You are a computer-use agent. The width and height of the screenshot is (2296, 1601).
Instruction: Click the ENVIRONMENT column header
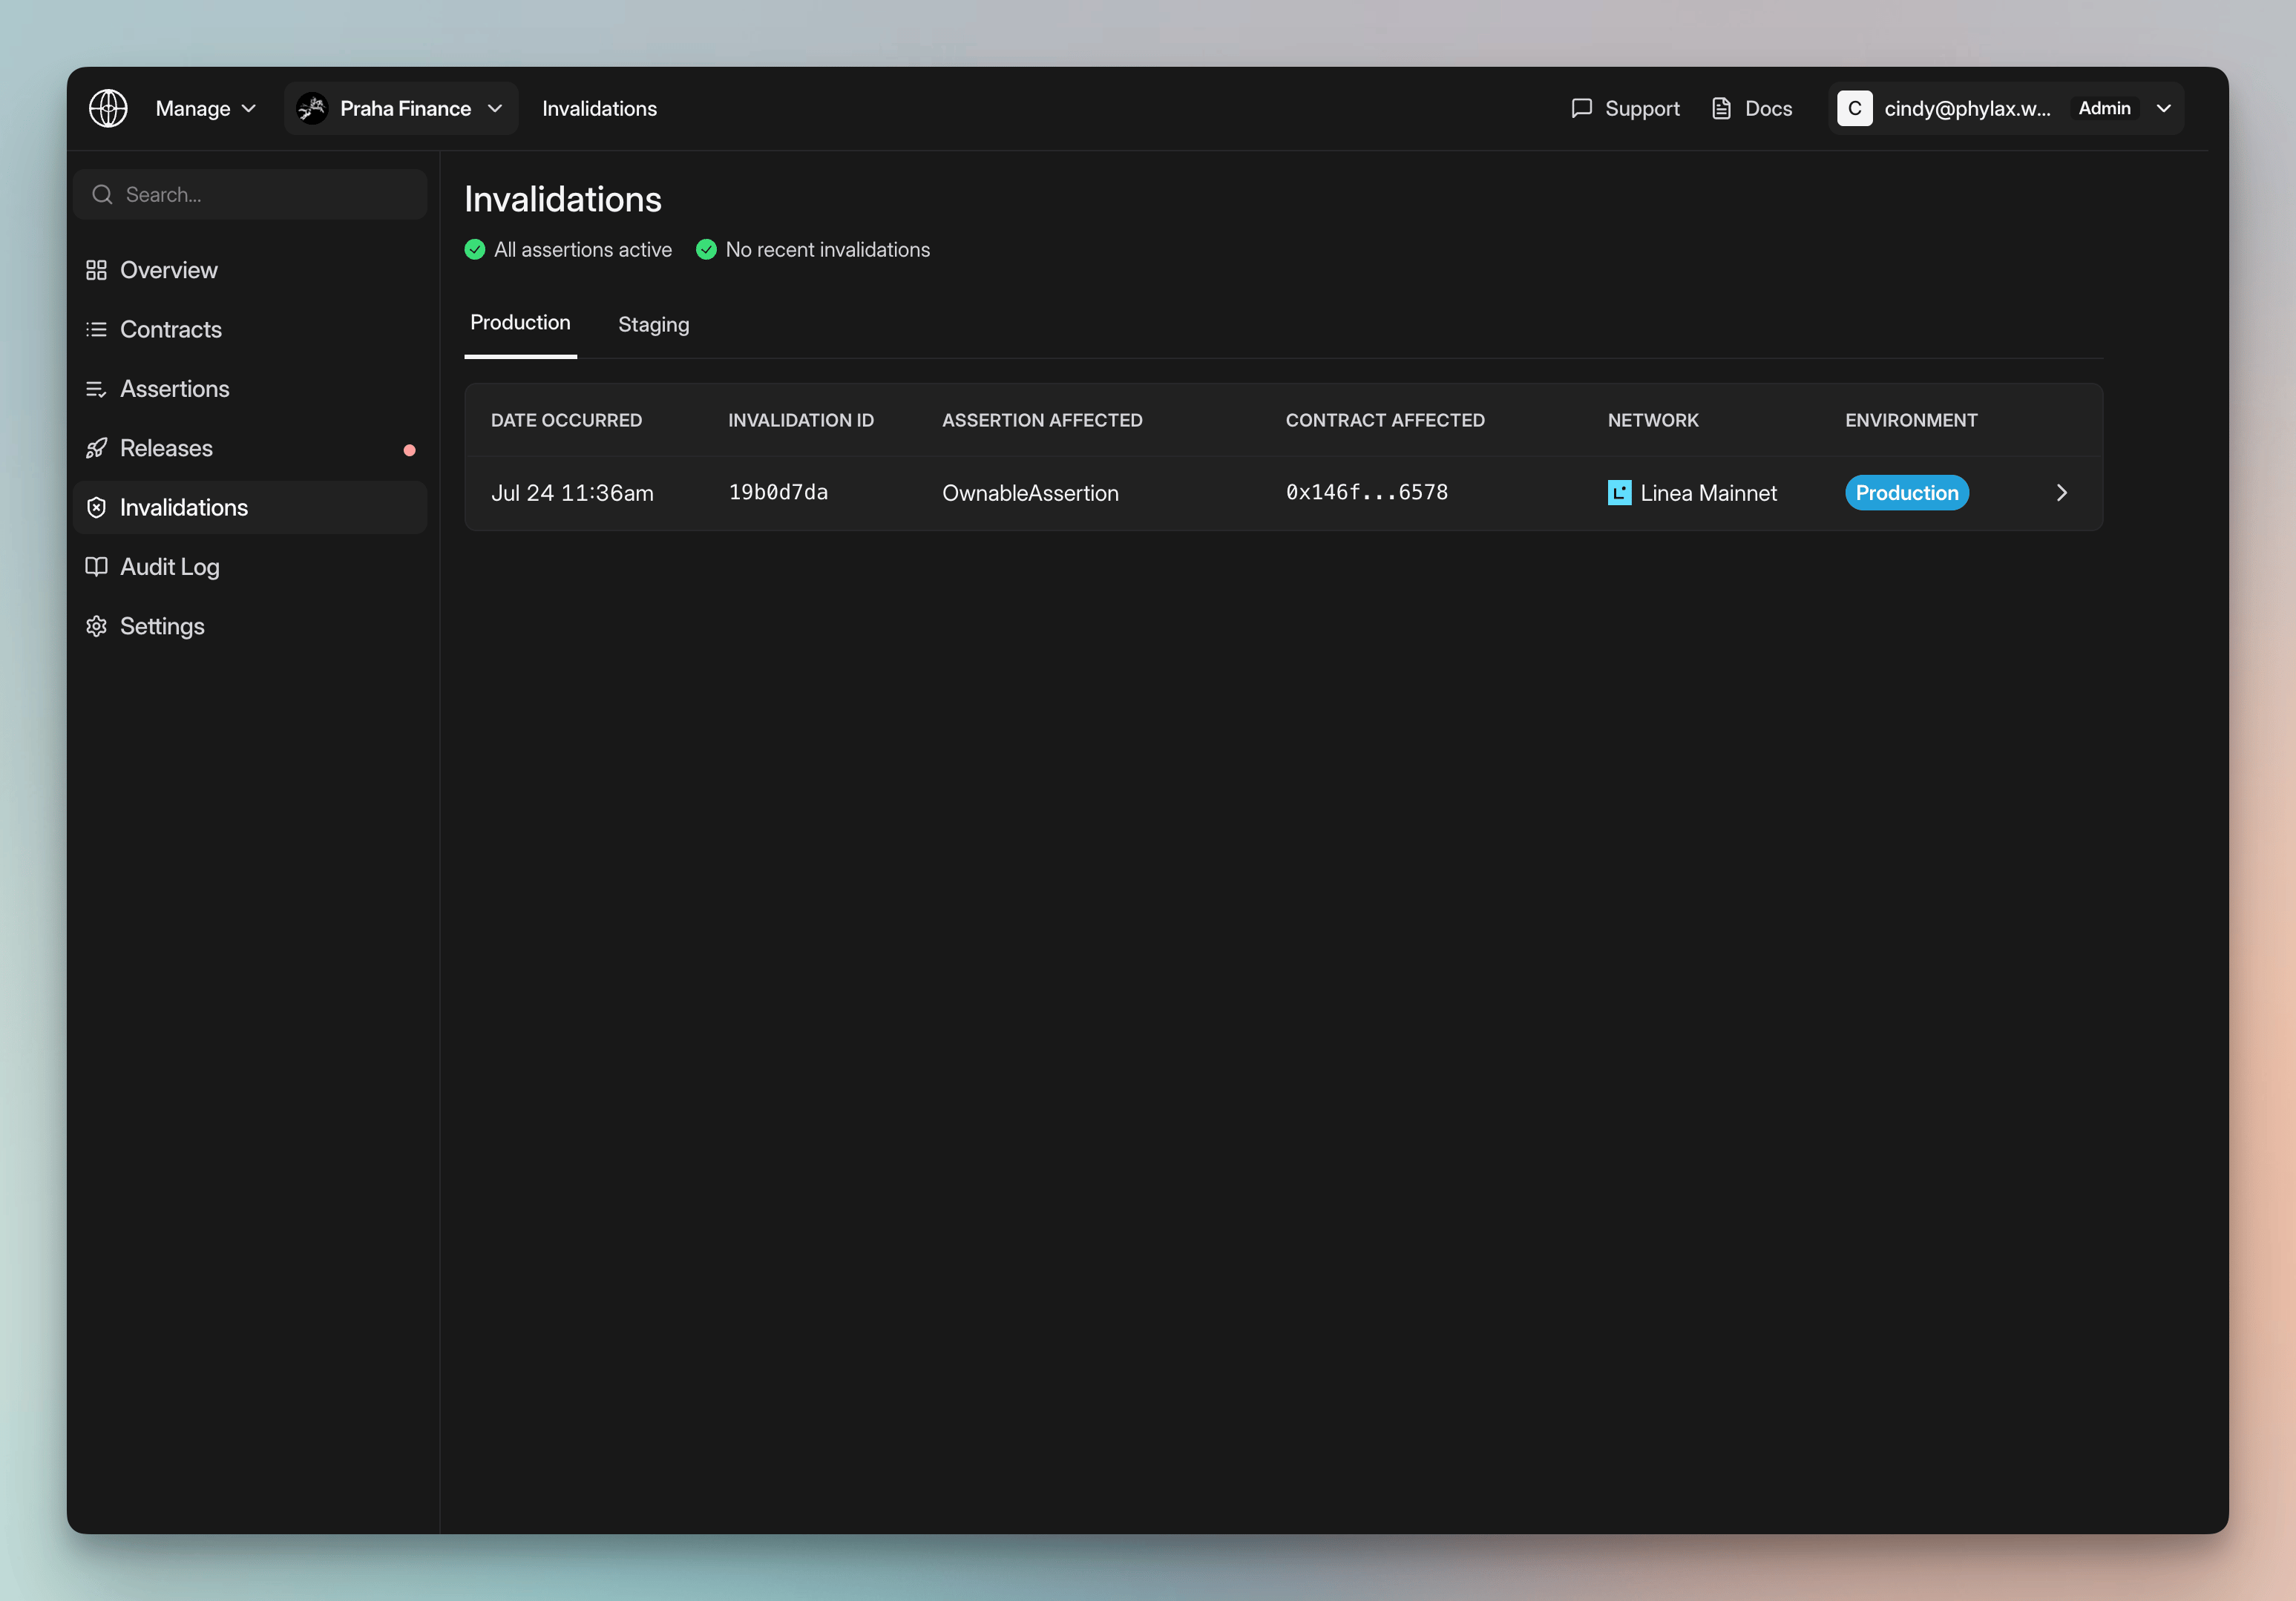(x=1911, y=420)
